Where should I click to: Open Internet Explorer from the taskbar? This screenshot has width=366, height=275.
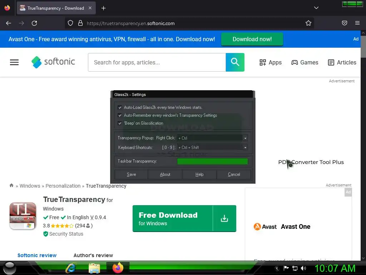71,268
